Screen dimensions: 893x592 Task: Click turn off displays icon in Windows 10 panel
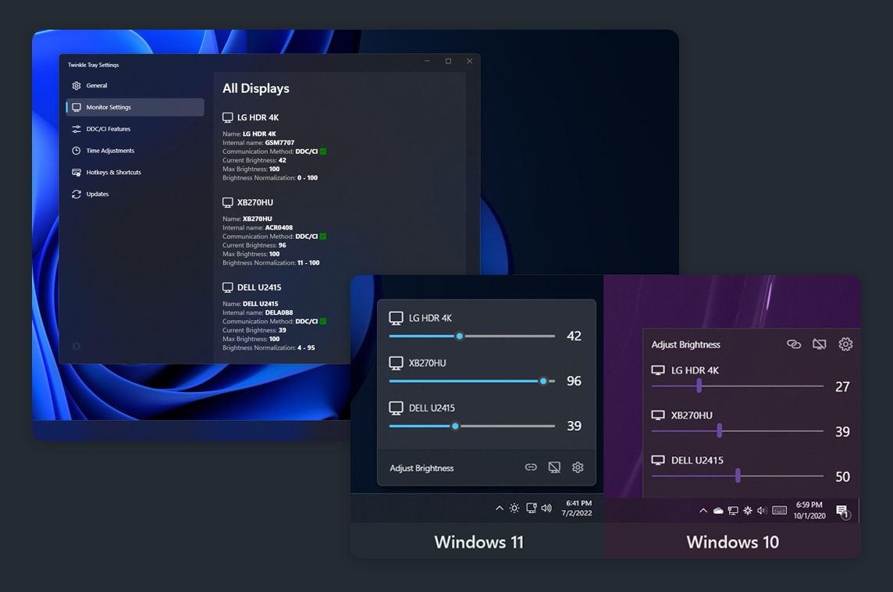[x=820, y=344]
